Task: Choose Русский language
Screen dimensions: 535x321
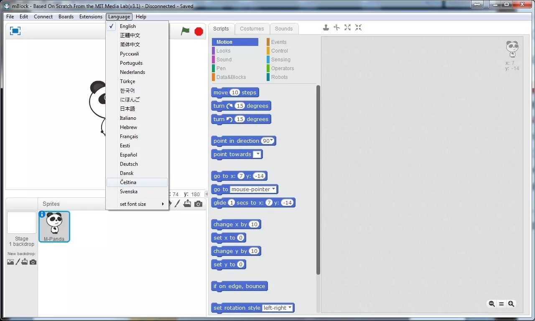Action: (138, 54)
